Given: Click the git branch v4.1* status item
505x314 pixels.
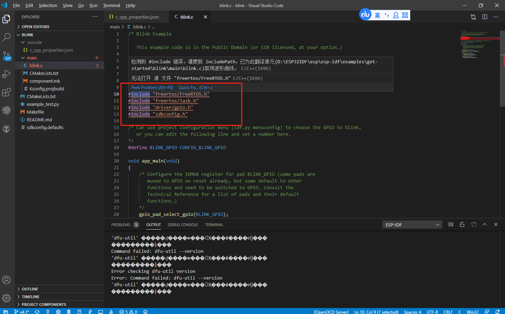Looking at the screenshot, I should point(21,312).
